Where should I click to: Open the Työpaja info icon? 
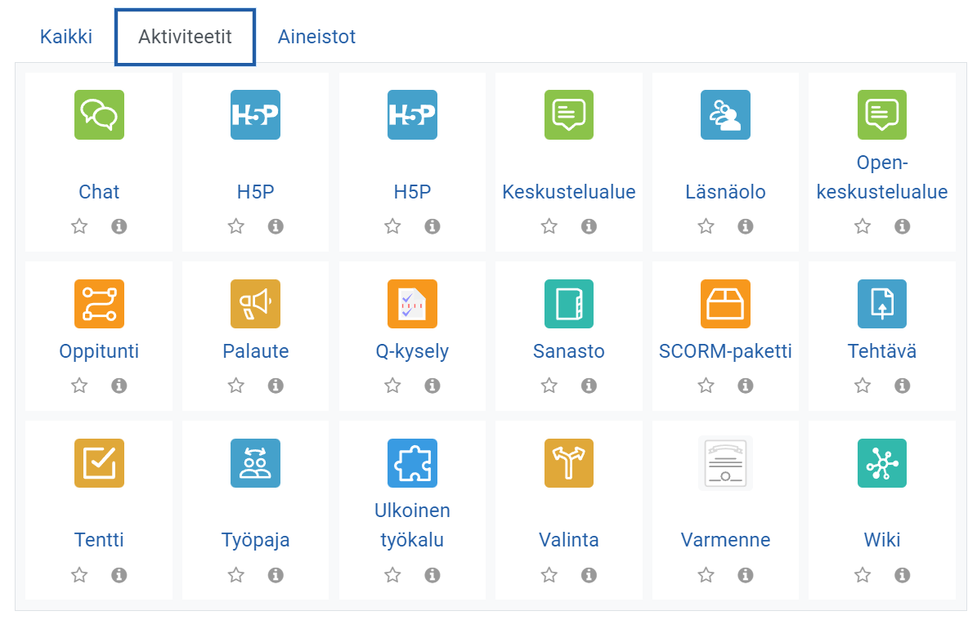(276, 574)
